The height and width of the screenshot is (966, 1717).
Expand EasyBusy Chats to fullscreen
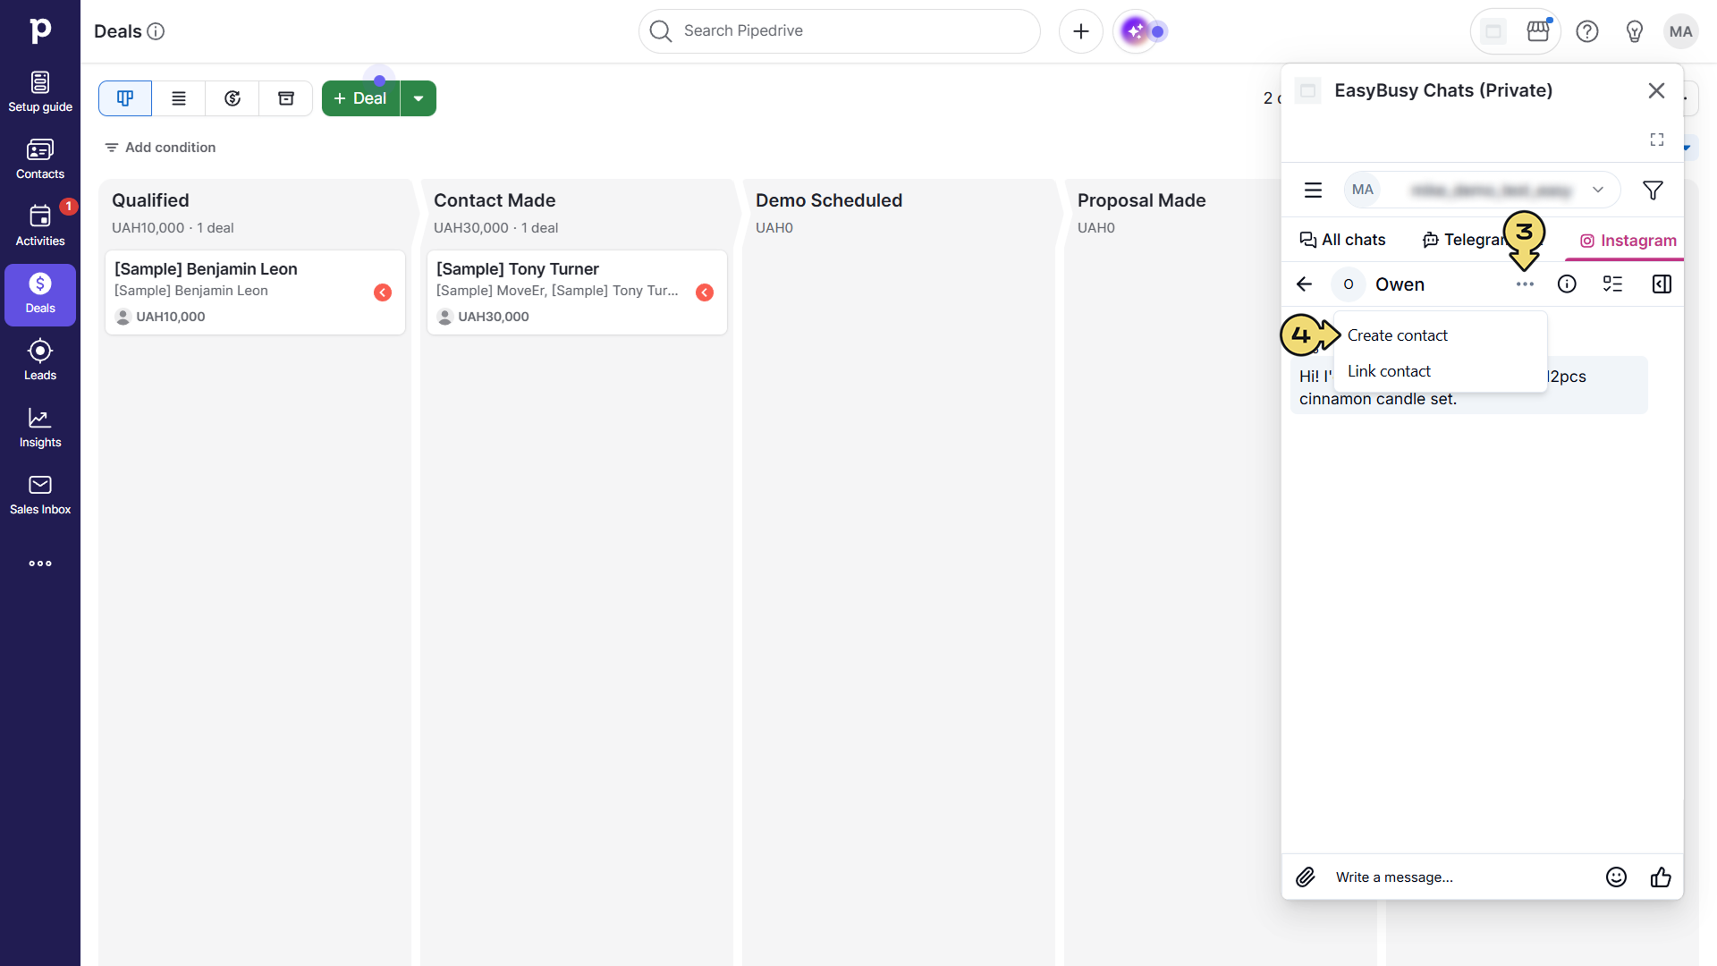pyautogui.click(x=1657, y=140)
